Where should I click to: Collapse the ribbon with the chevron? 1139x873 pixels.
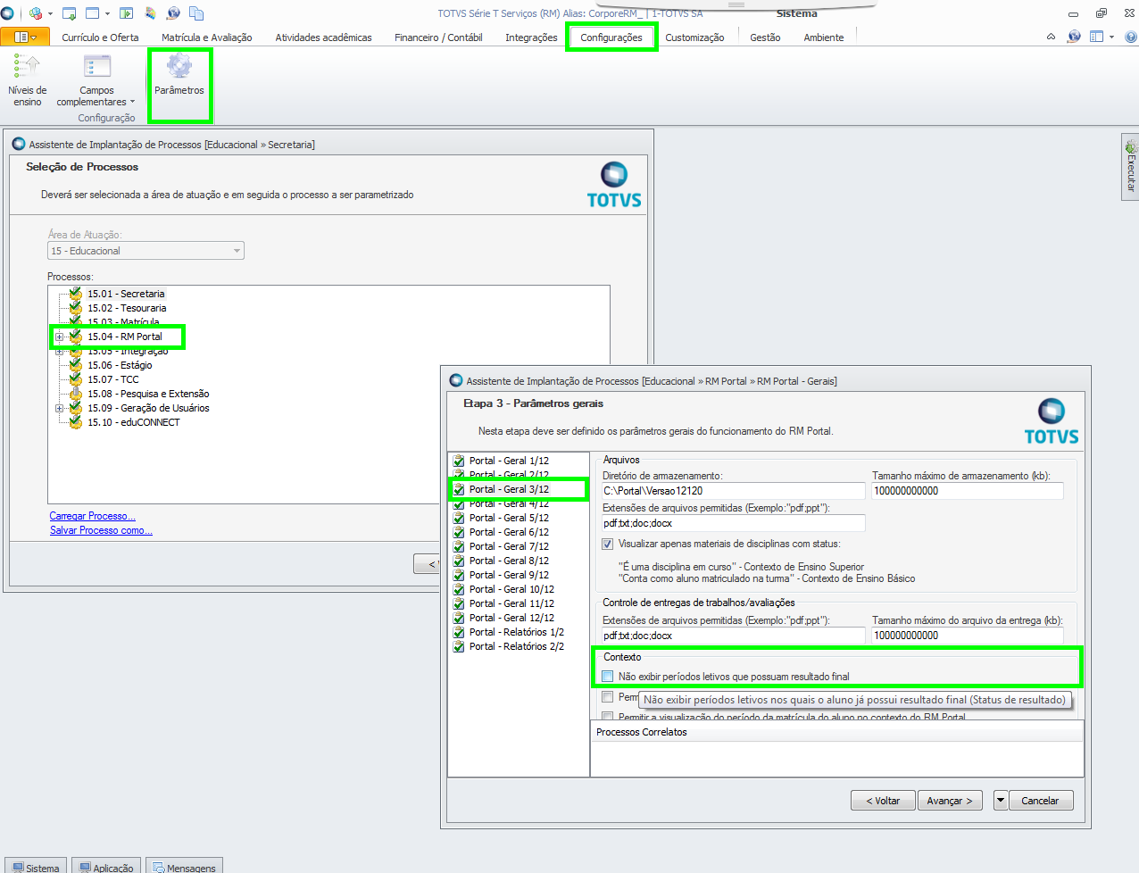tap(1051, 37)
